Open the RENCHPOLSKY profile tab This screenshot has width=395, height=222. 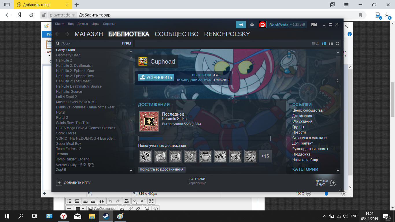(x=227, y=34)
